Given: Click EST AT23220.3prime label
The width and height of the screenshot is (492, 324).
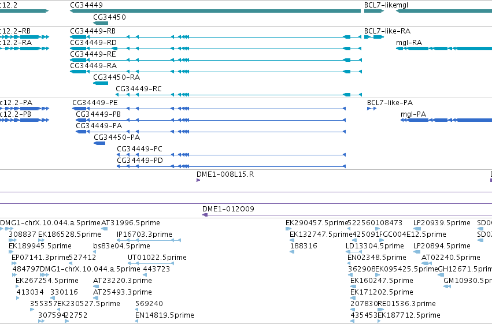Looking at the screenshot, I should point(123,281).
